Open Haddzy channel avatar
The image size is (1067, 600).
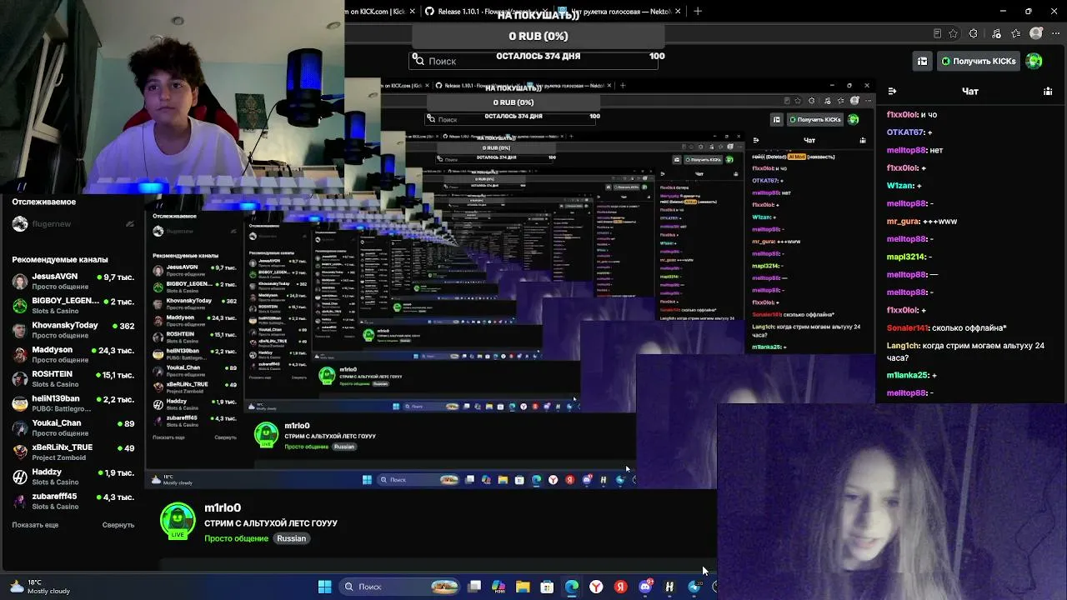(20, 477)
